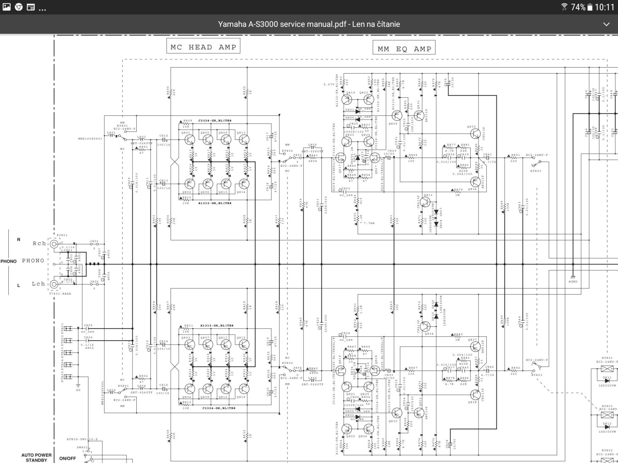
Task: Tap the battery icon in status bar
Action: pos(590,7)
